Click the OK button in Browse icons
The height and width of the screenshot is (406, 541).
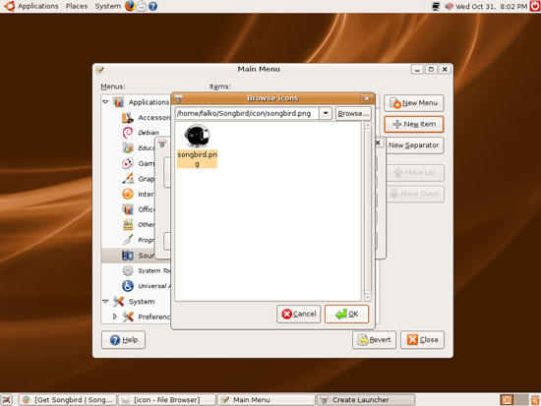pos(347,314)
